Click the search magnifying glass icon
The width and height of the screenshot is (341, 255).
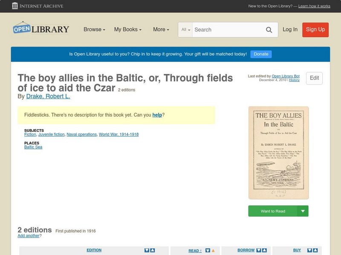(269, 30)
